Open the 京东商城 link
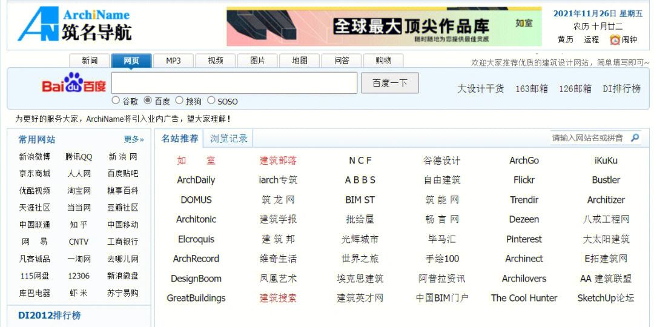Viewport: 654px width, 327px height. [35, 174]
